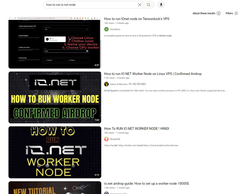Image resolution: width=247 pixels, height=194 pixels.
Task: Visit the ShubhEXE channel name
Action: pos(115,139)
